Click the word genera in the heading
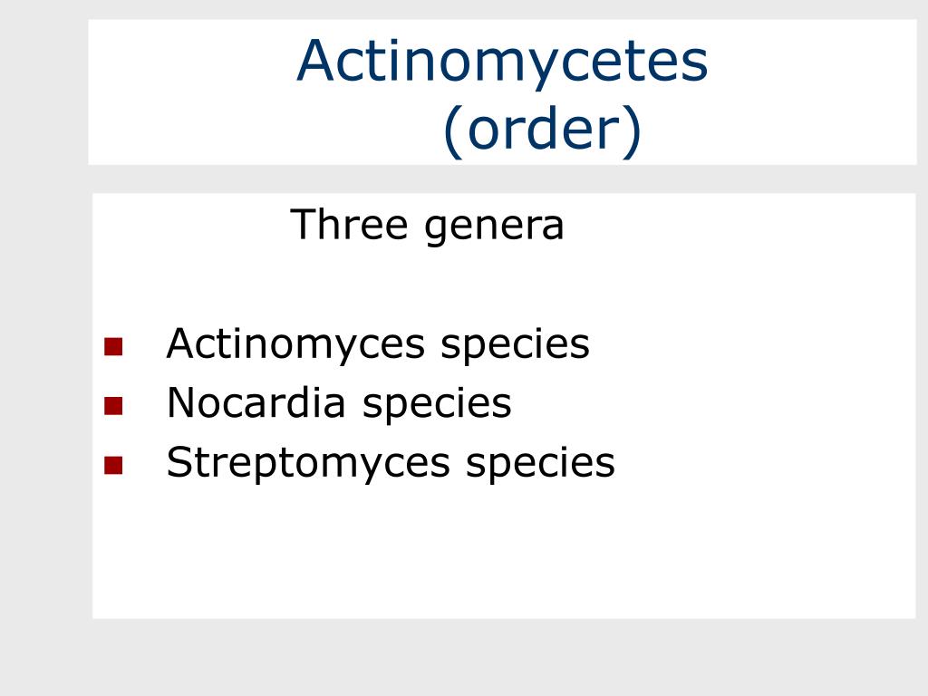The height and width of the screenshot is (696, 928). (494, 227)
